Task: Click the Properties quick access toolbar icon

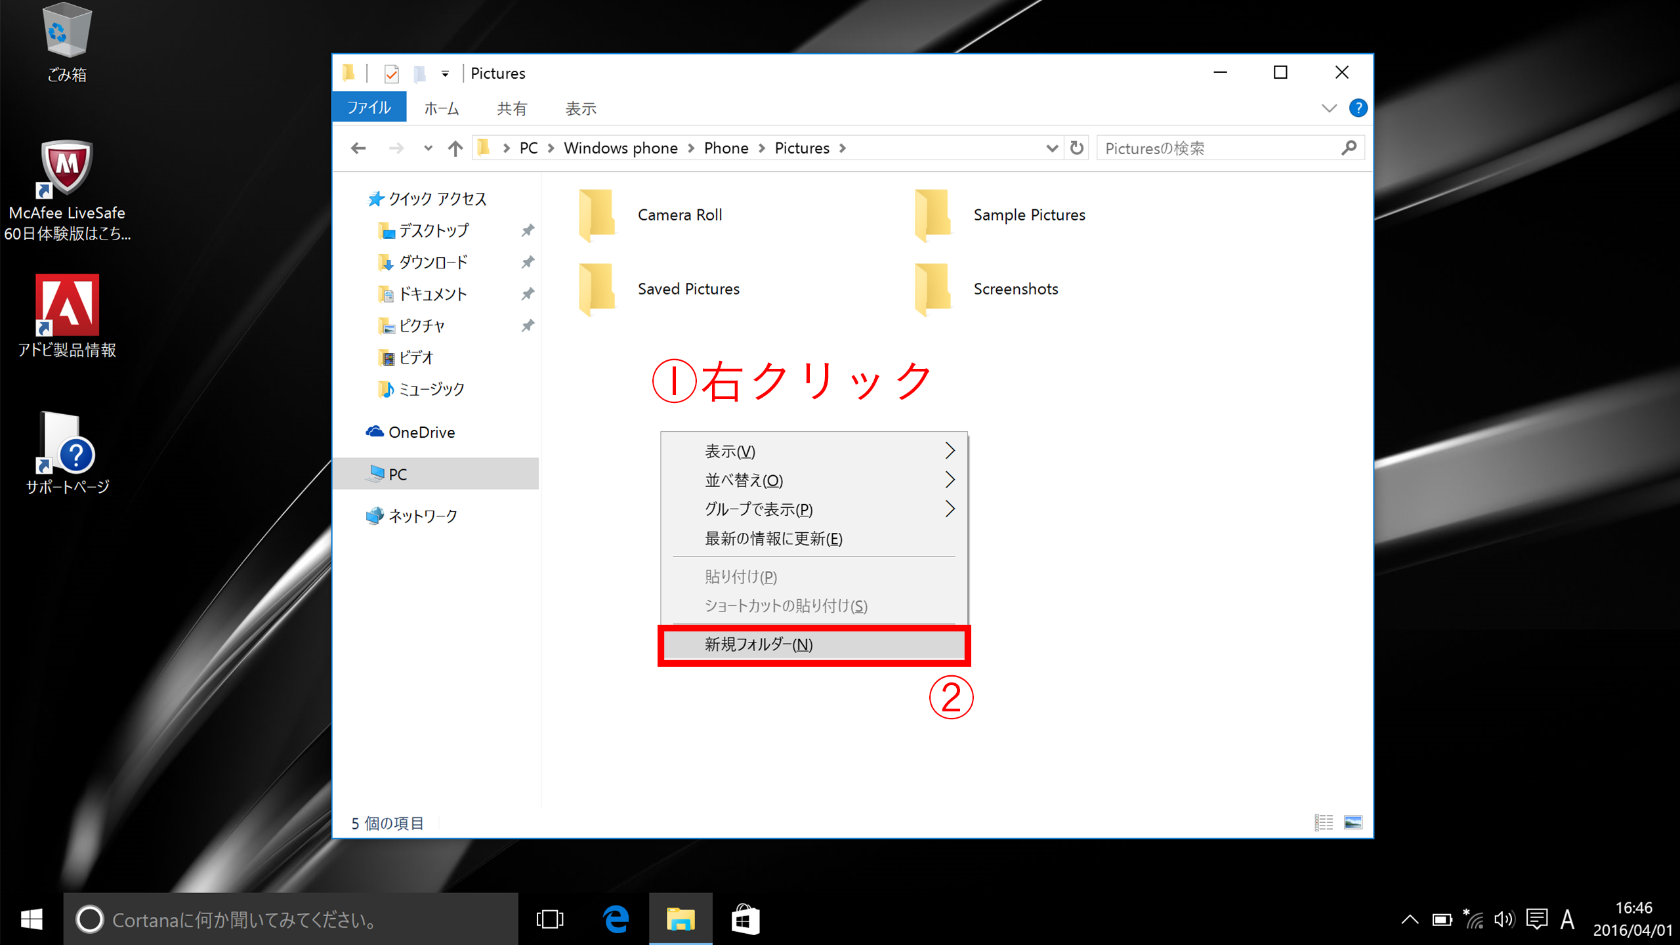Action: pos(391,73)
